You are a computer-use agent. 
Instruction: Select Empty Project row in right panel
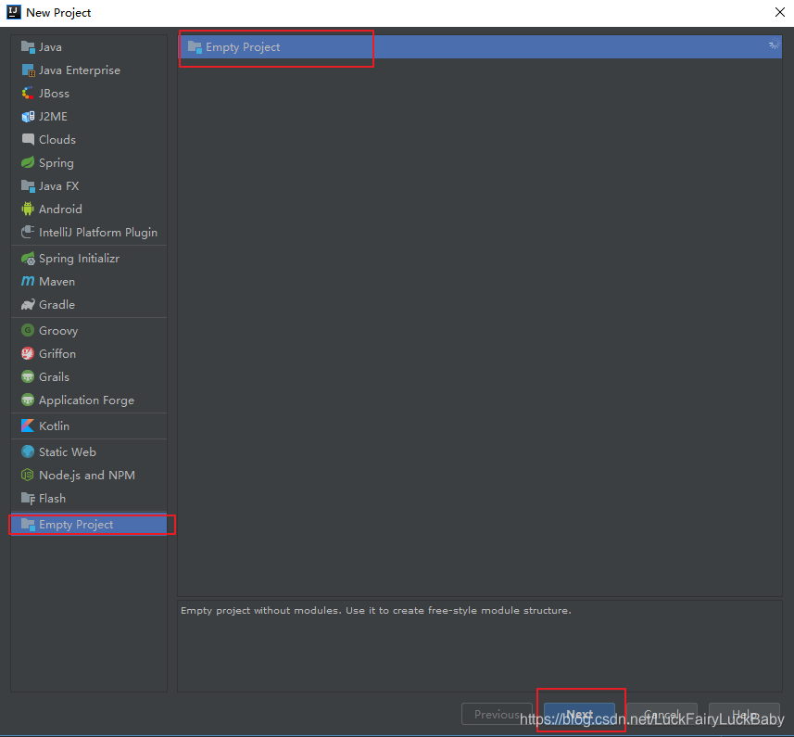click(480, 47)
